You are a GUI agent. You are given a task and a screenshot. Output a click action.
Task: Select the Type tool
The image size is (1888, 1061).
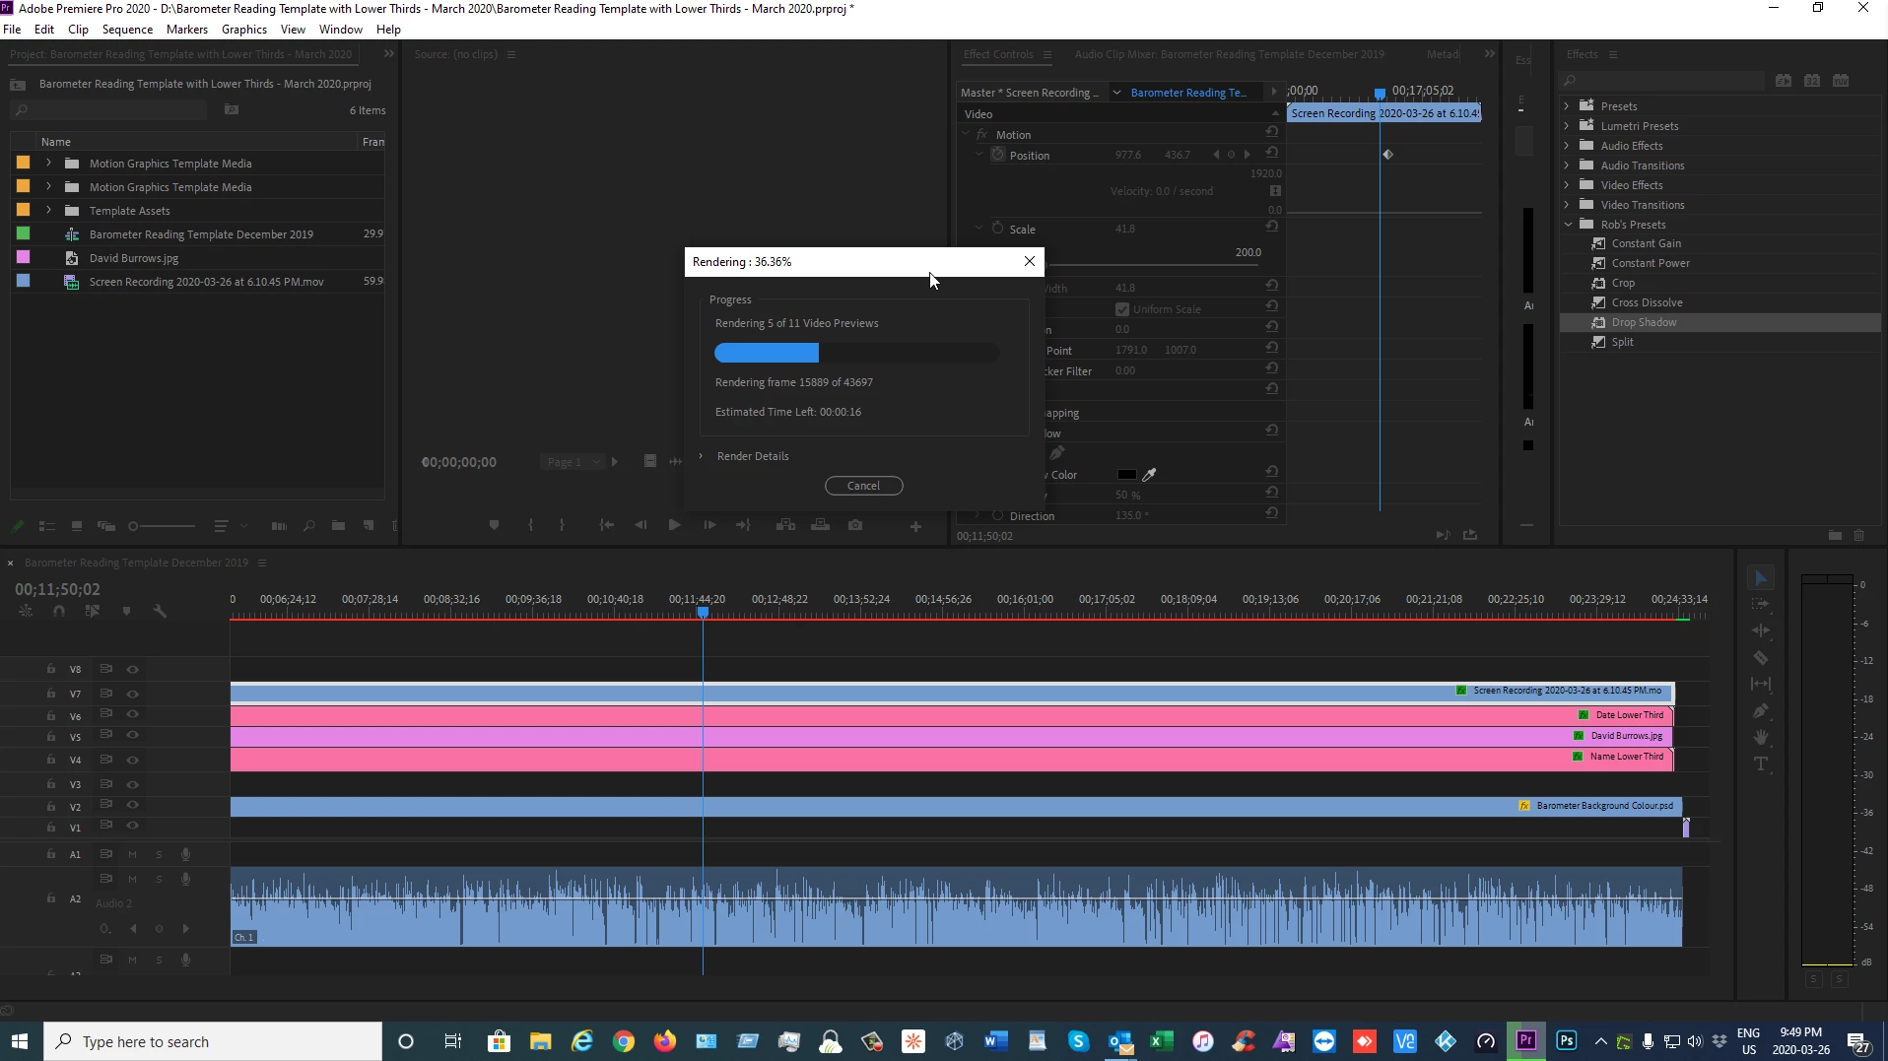pos(1761,763)
